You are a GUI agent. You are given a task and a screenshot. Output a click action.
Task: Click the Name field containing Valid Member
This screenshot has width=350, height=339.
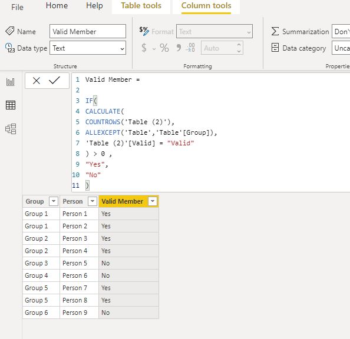(88, 31)
